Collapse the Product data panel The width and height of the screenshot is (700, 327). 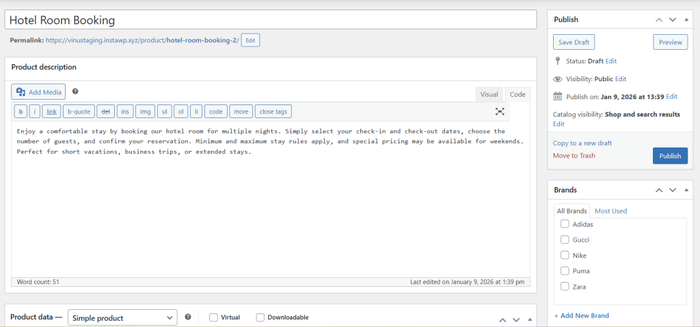point(530,319)
